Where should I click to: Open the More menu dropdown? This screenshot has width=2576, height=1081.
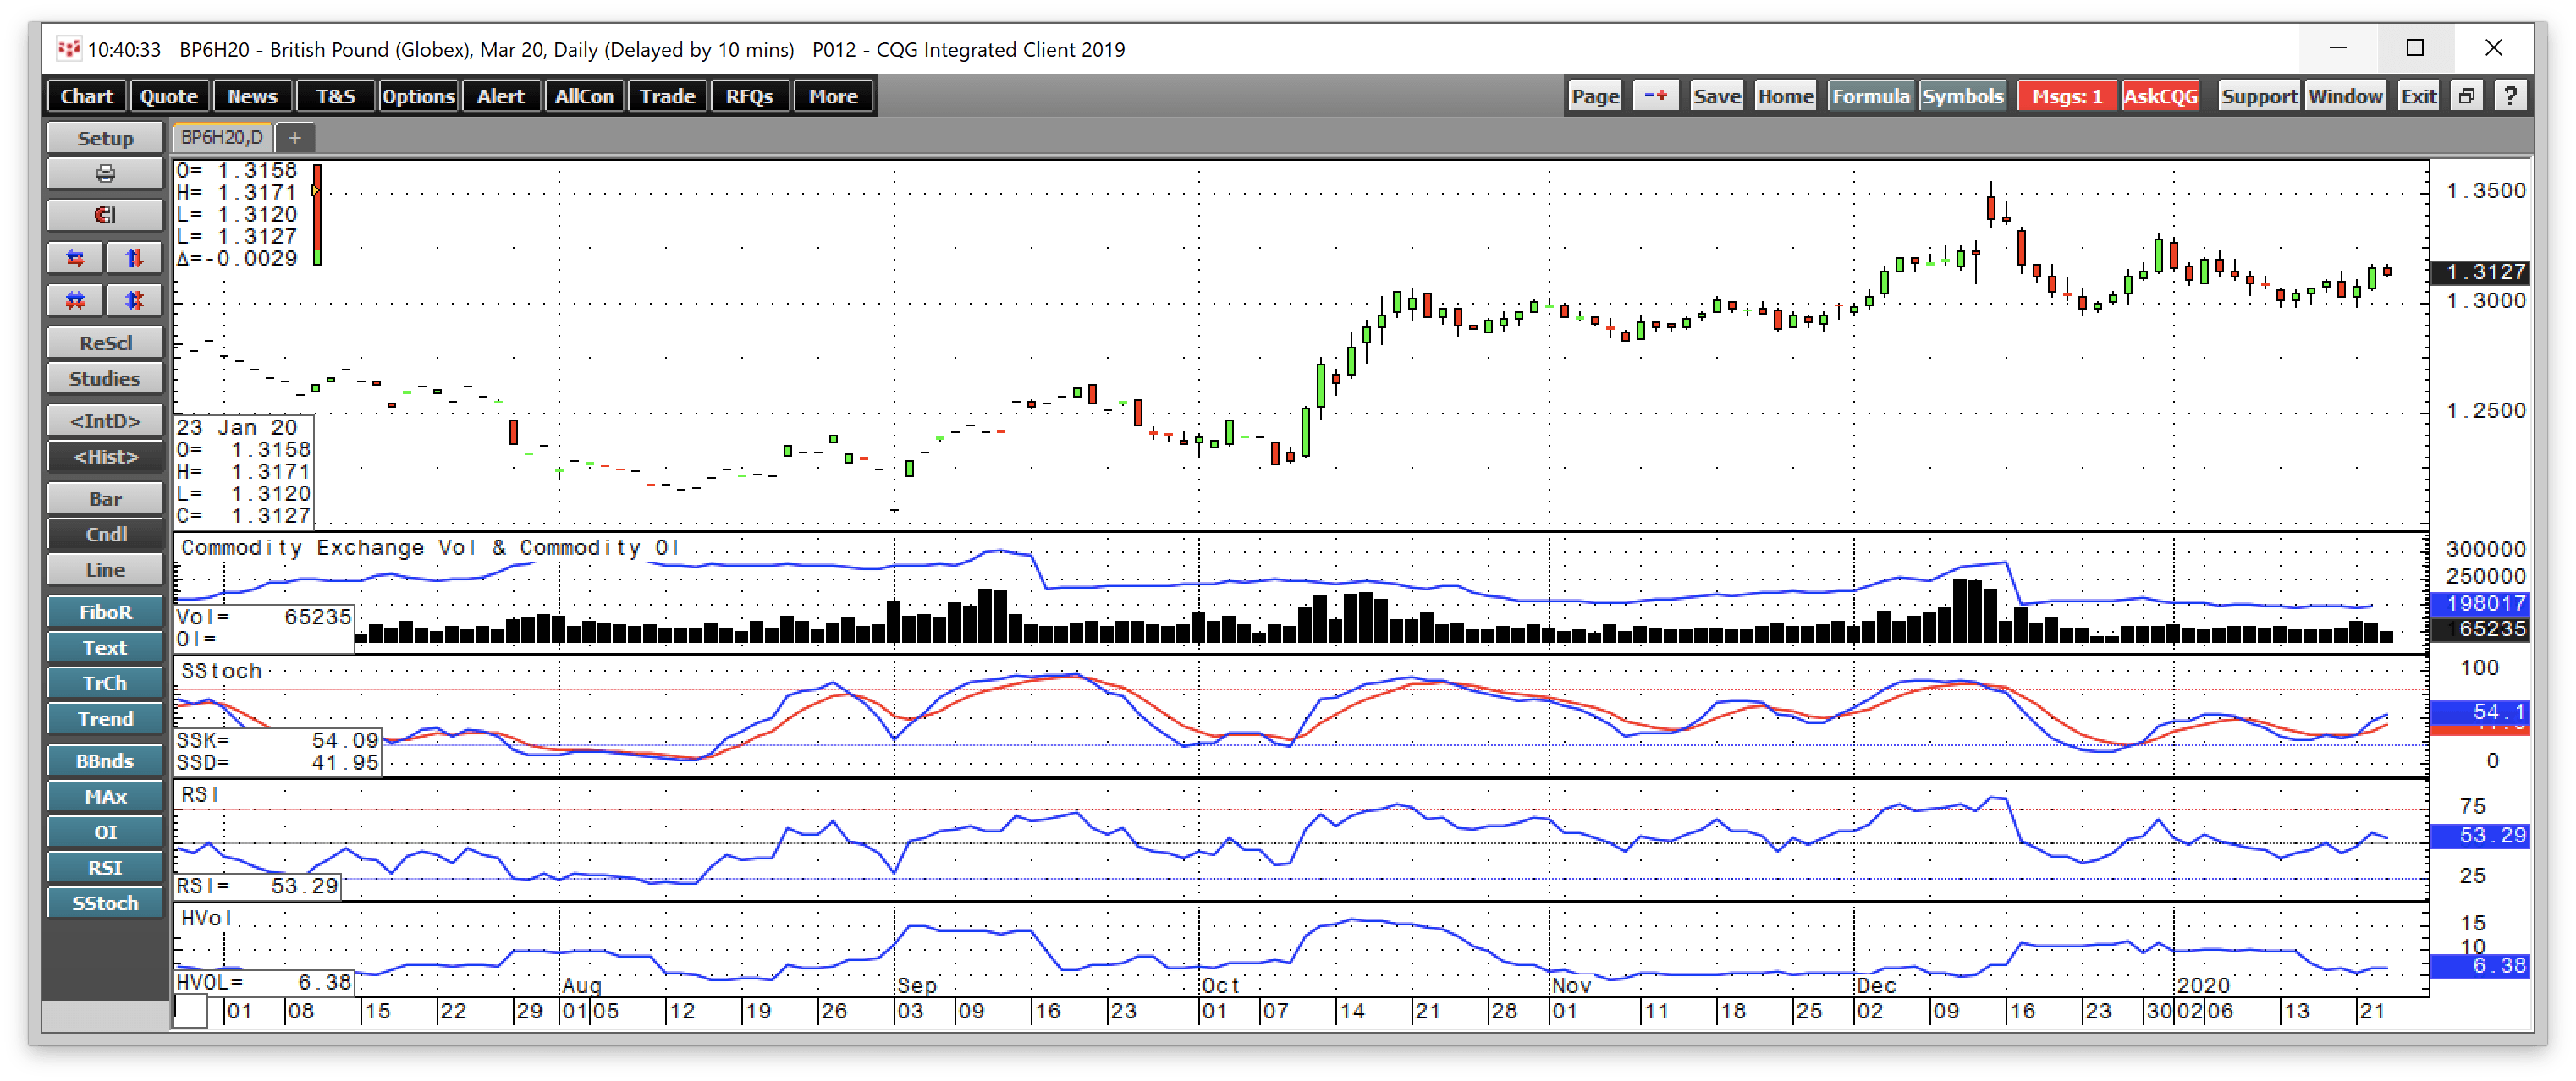point(832,96)
